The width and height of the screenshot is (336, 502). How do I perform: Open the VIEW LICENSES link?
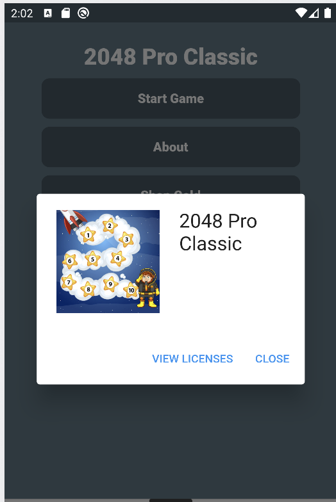(192, 359)
